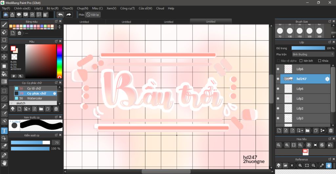Toggle visibility of the Lớp3 layer

click(x=278, y=118)
